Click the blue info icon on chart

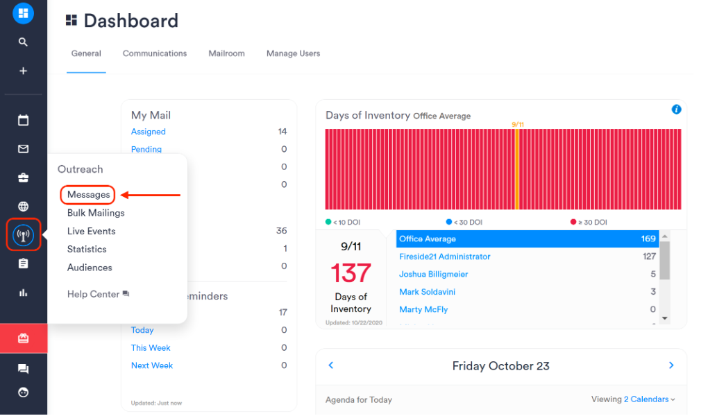(676, 110)
